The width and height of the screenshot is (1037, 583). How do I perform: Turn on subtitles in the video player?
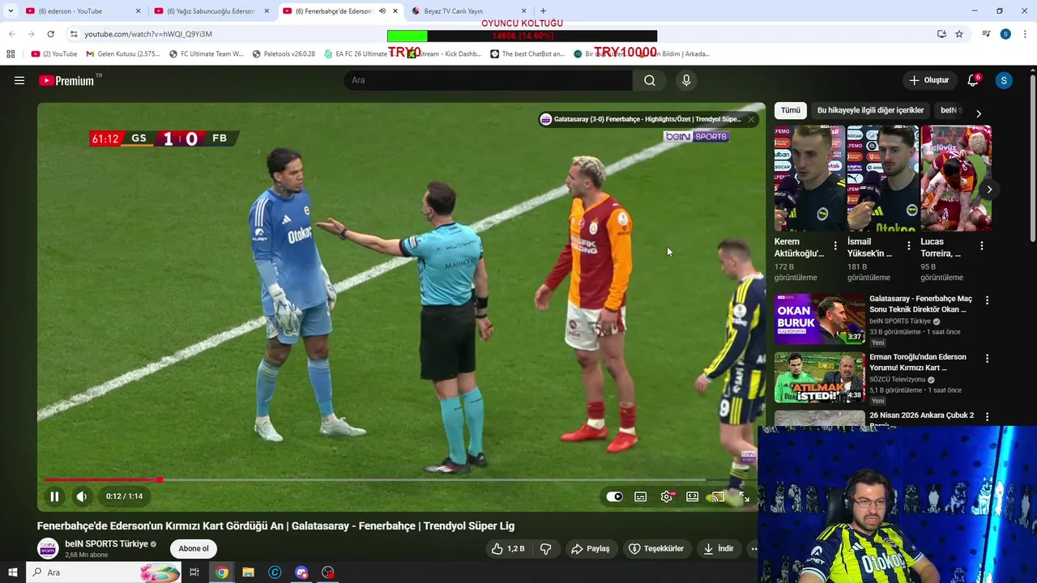point(641,496)
